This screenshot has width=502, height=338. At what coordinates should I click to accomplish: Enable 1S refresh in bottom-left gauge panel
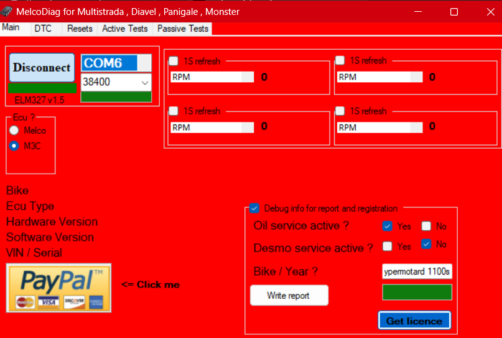point(174,111)
